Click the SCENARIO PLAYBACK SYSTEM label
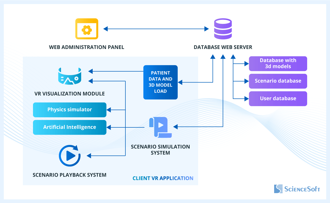 coord(70,175)
